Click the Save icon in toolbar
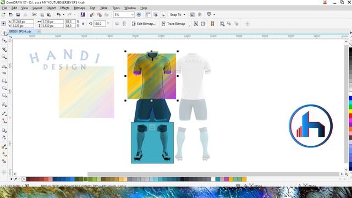This screenshot has height=198, width=352. (x=18, y=15)
